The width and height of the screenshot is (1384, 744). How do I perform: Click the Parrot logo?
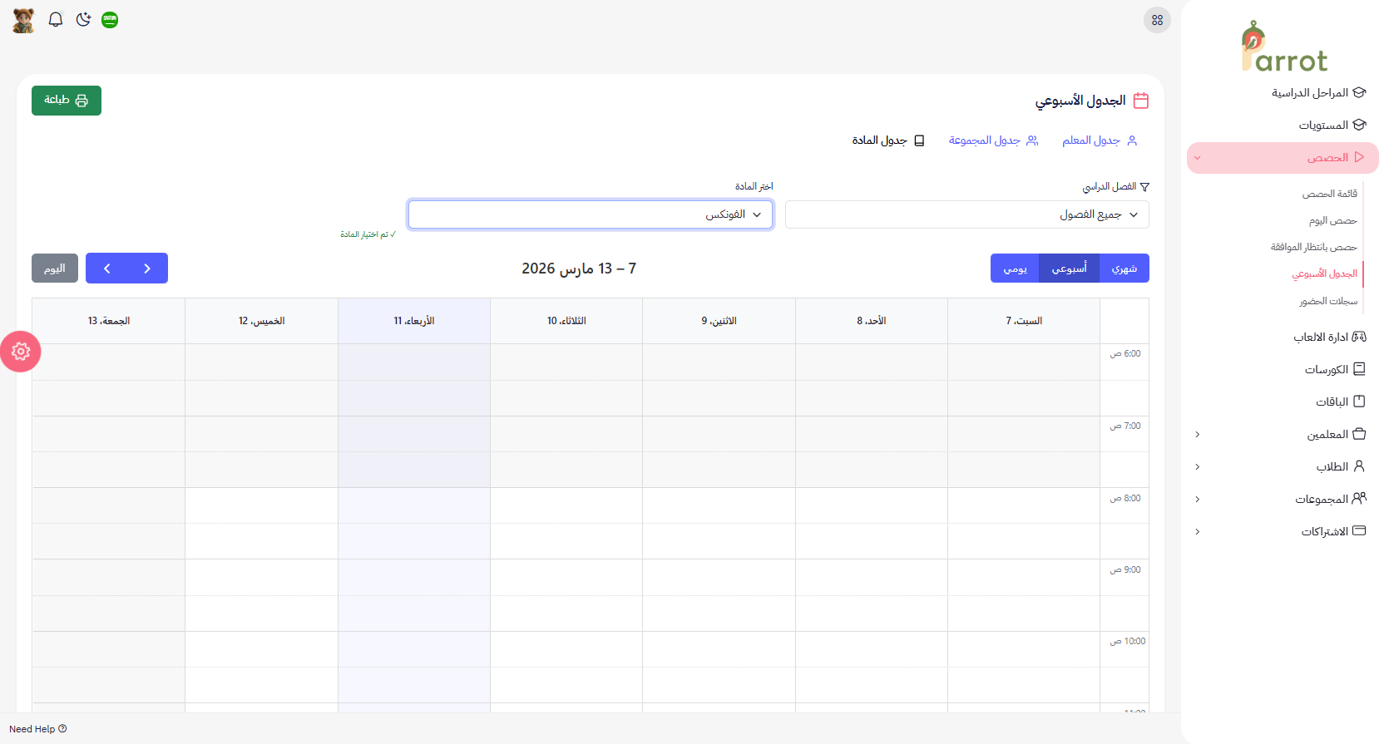pos(1283,48)
